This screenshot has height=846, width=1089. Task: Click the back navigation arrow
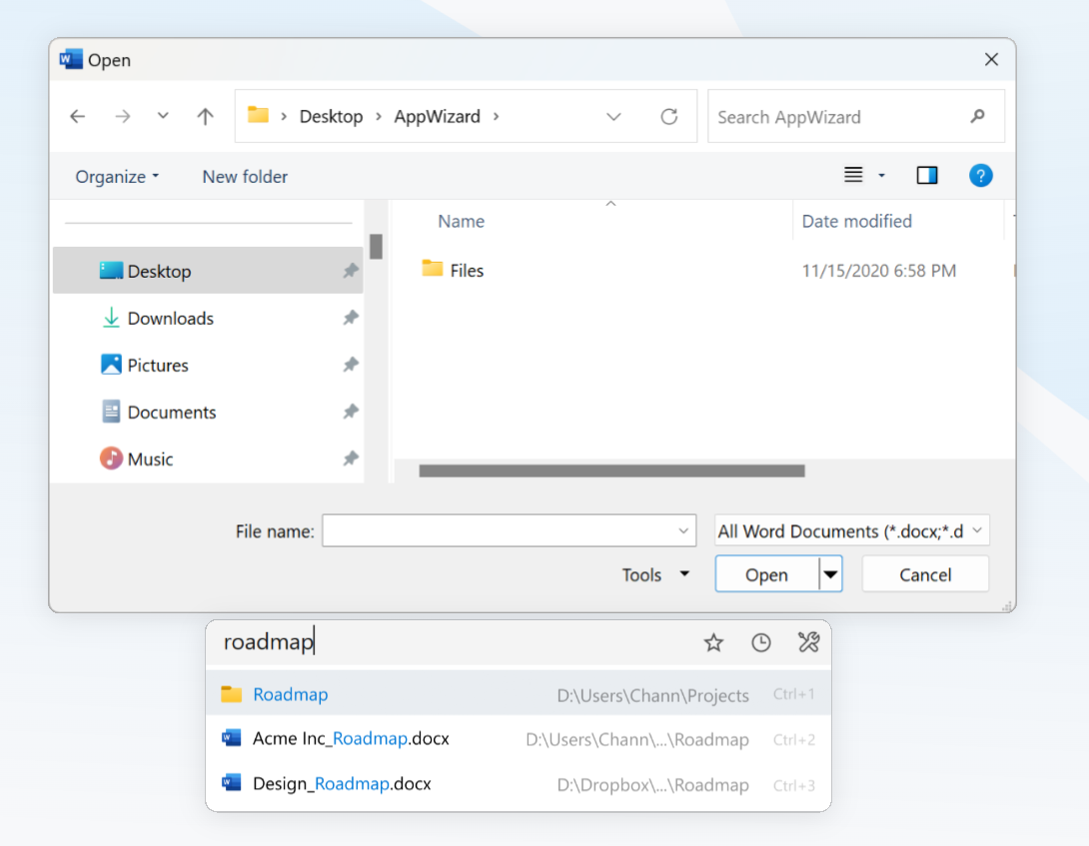point(77,117)
